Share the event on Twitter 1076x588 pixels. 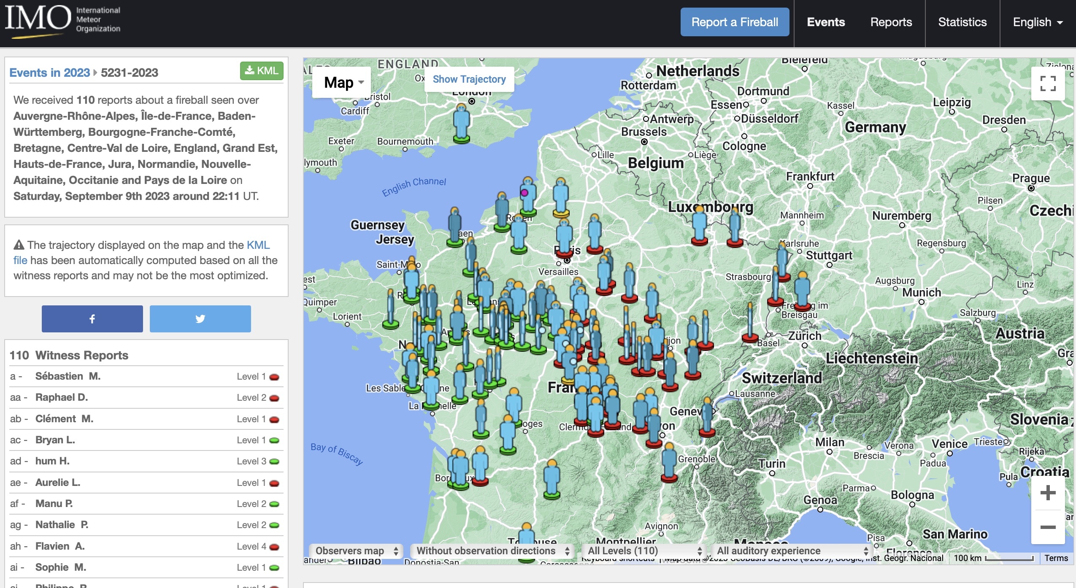[x=200, y=319]
